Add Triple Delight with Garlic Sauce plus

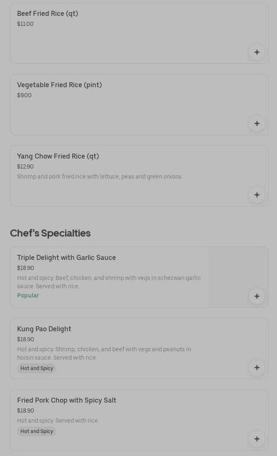[257, 296]
